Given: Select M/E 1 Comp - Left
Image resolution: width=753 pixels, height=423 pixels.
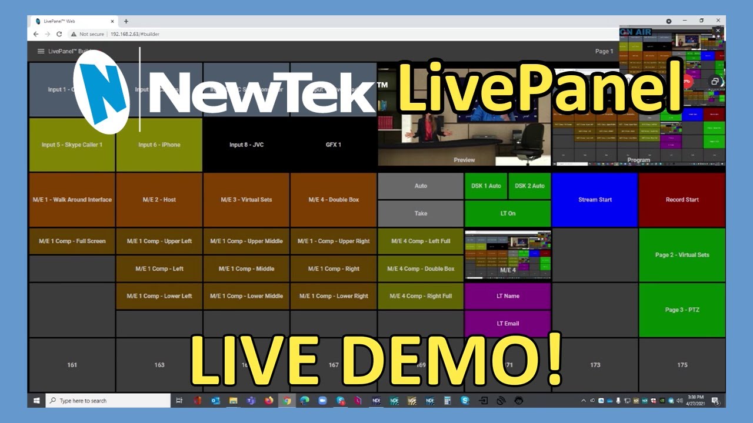Looking at the screenshot, I should (x=159, y=268).
